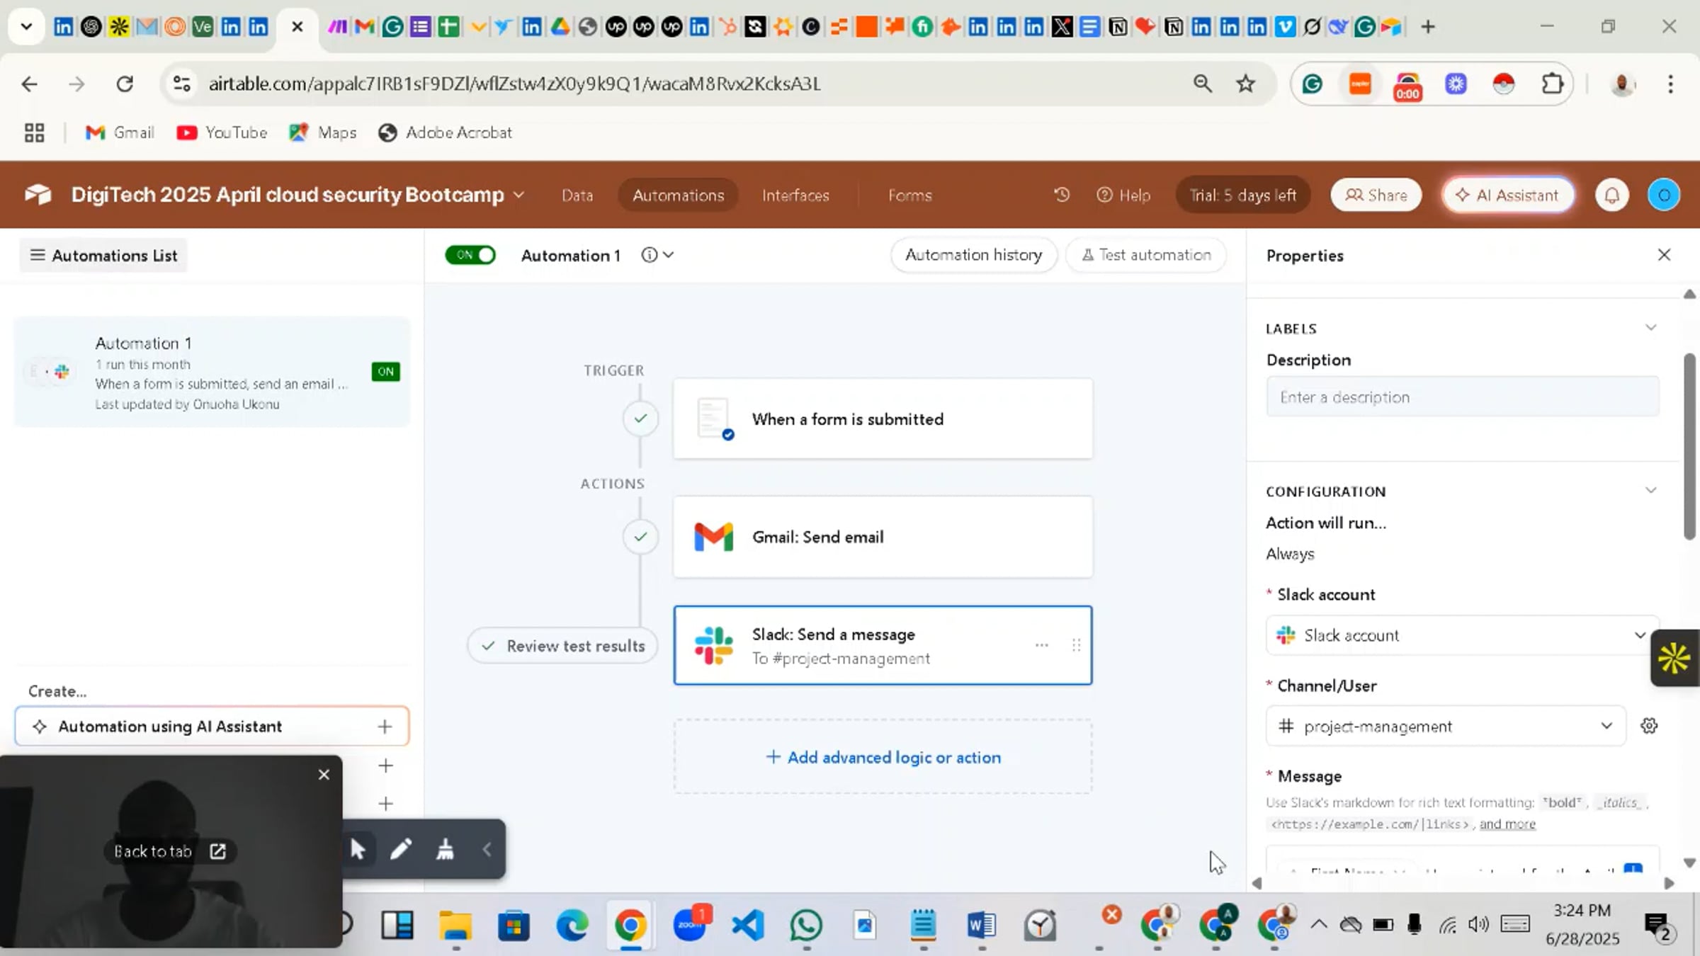Open File Explorer from the taskbar
The width and height of the screenshot is (1700, 956).
pos(455,925)
